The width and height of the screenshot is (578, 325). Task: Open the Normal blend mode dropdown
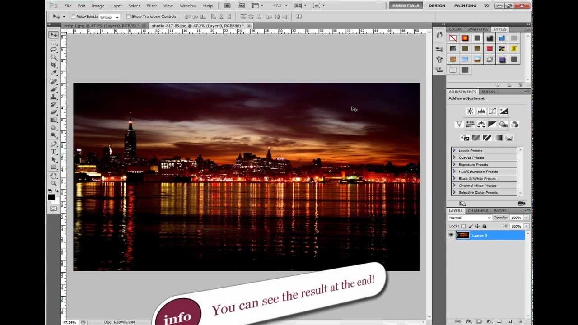[470, 218]
